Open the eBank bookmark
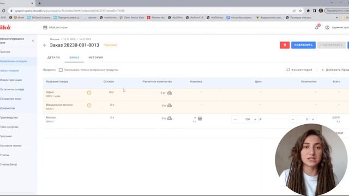349x196 pixels. (19, 17)
